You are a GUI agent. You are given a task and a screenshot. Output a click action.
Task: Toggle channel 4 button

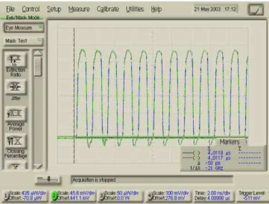point(150,196)
